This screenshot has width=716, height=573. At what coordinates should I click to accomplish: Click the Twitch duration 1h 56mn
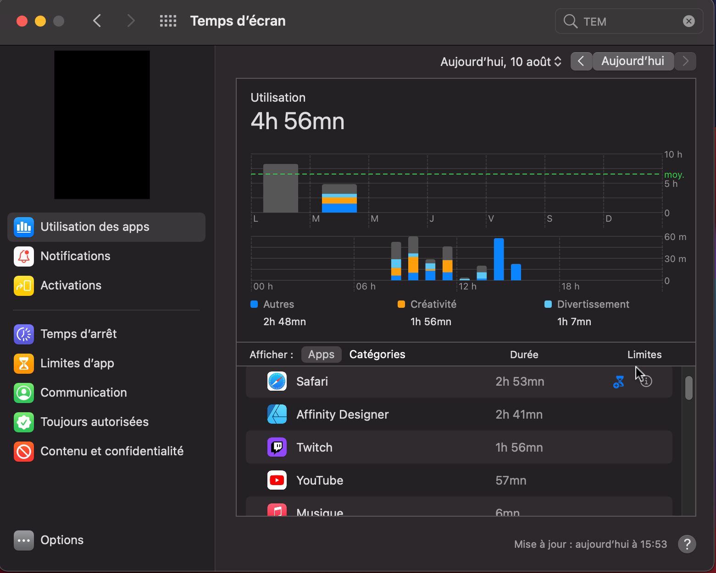[x=519, y=447]
